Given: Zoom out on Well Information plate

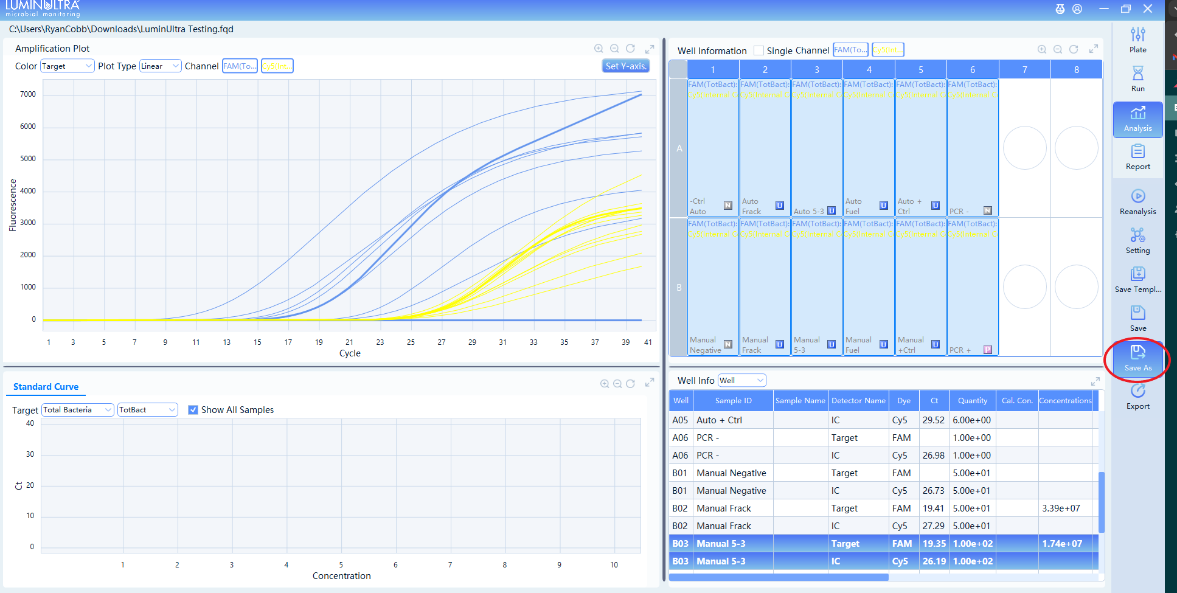Looking at the screenshot, I should click(x=1058, y=49).
